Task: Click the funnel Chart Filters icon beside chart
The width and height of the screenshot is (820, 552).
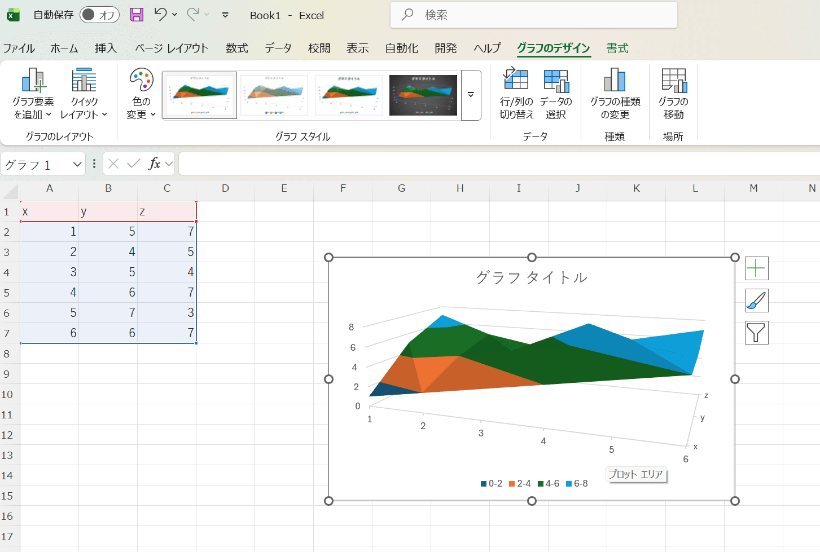Action: point(756,333)
